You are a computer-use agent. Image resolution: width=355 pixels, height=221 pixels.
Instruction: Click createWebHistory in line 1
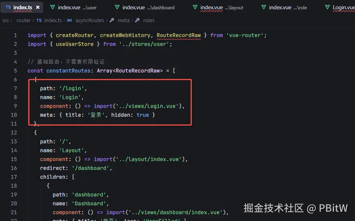125,35
